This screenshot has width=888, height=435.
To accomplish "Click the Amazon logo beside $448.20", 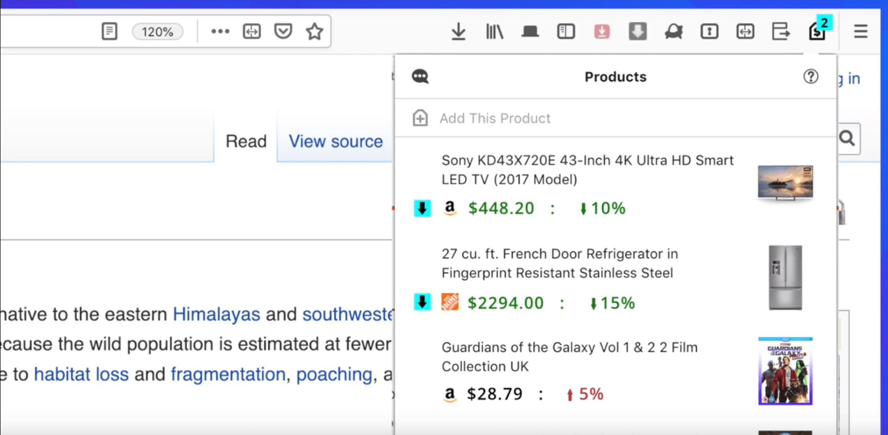I will click(x=450, y=208).
